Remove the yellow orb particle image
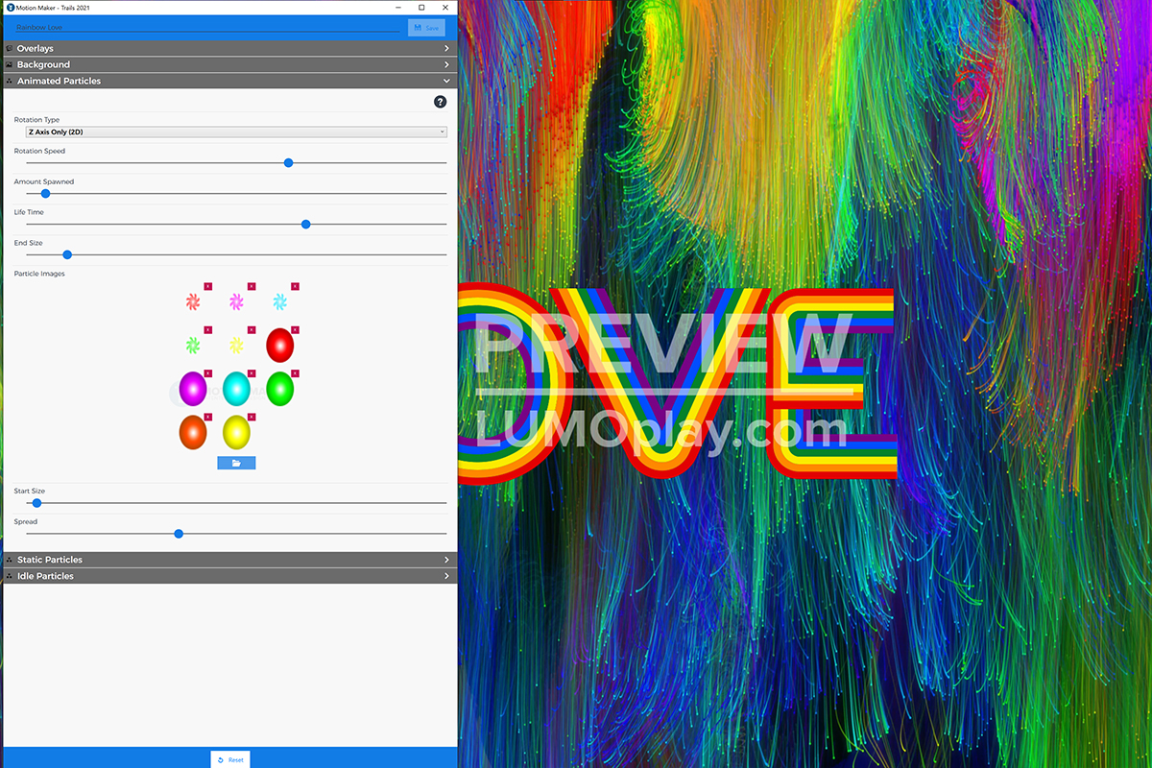Image resolution: width=1152 pixels, height=768 pixels. [252, 417]
